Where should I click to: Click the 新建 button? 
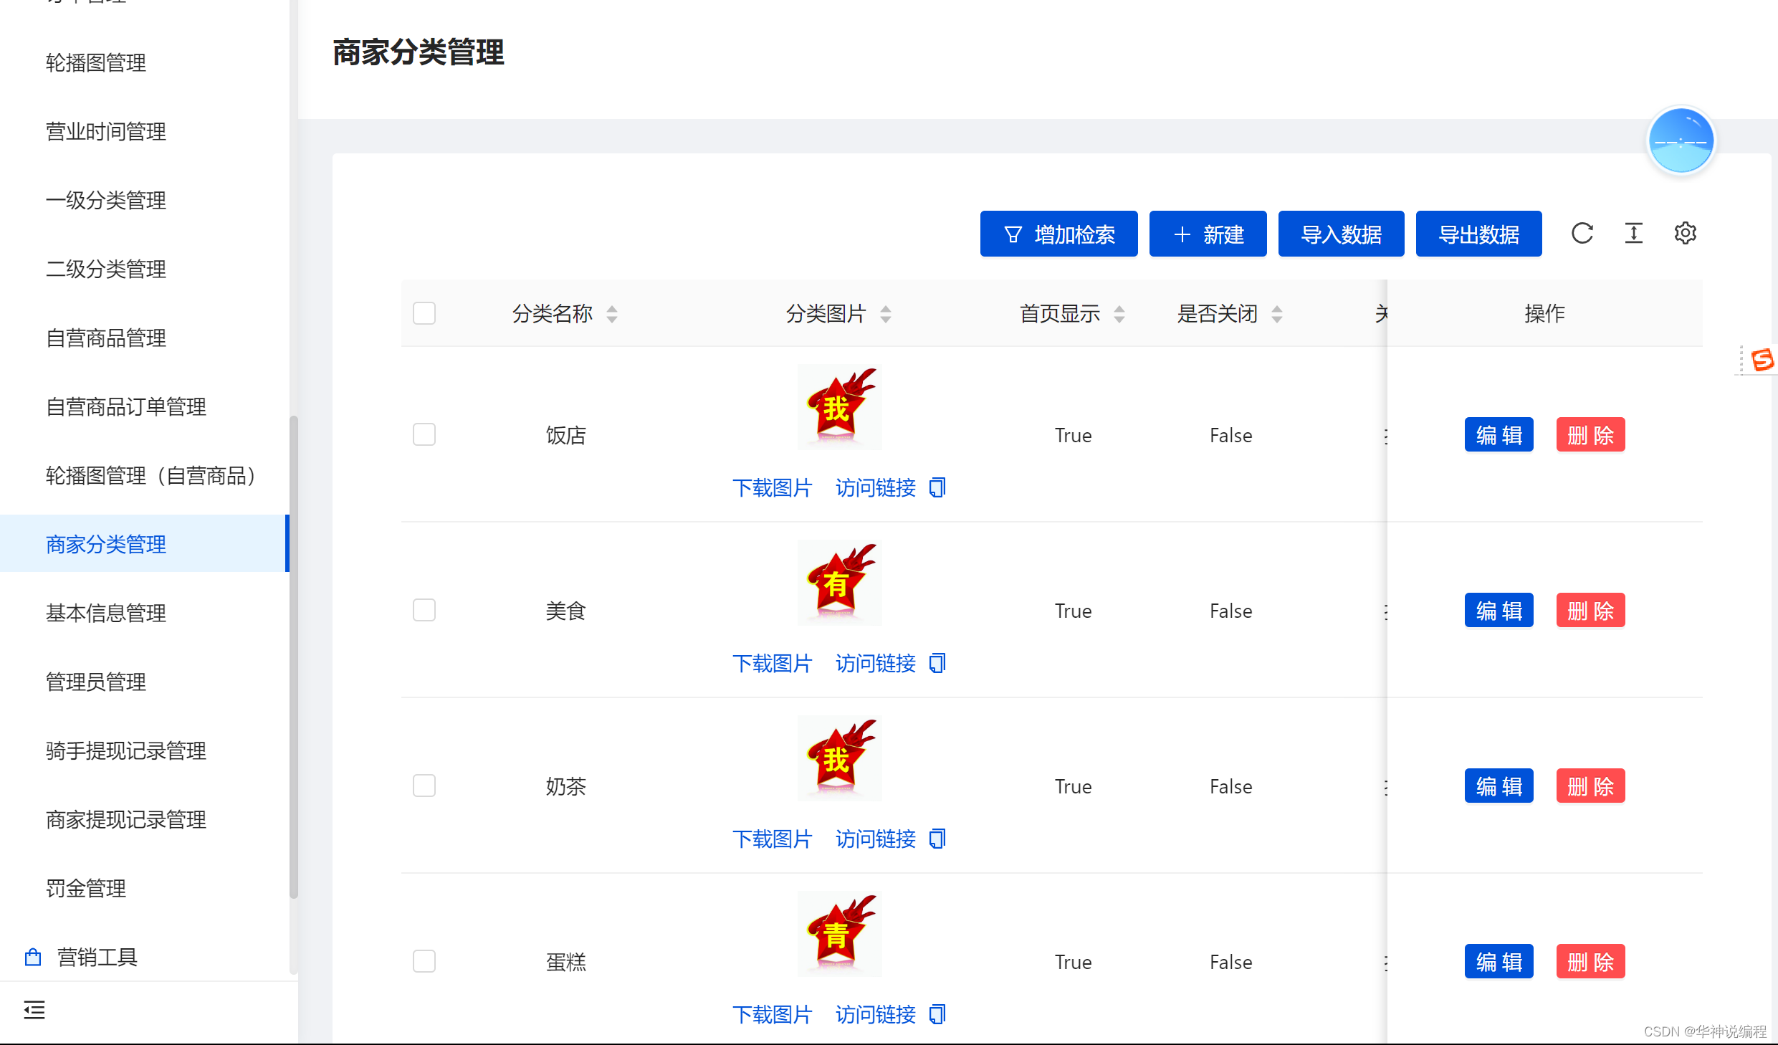pyautogui.click(x=1208, y=234)
